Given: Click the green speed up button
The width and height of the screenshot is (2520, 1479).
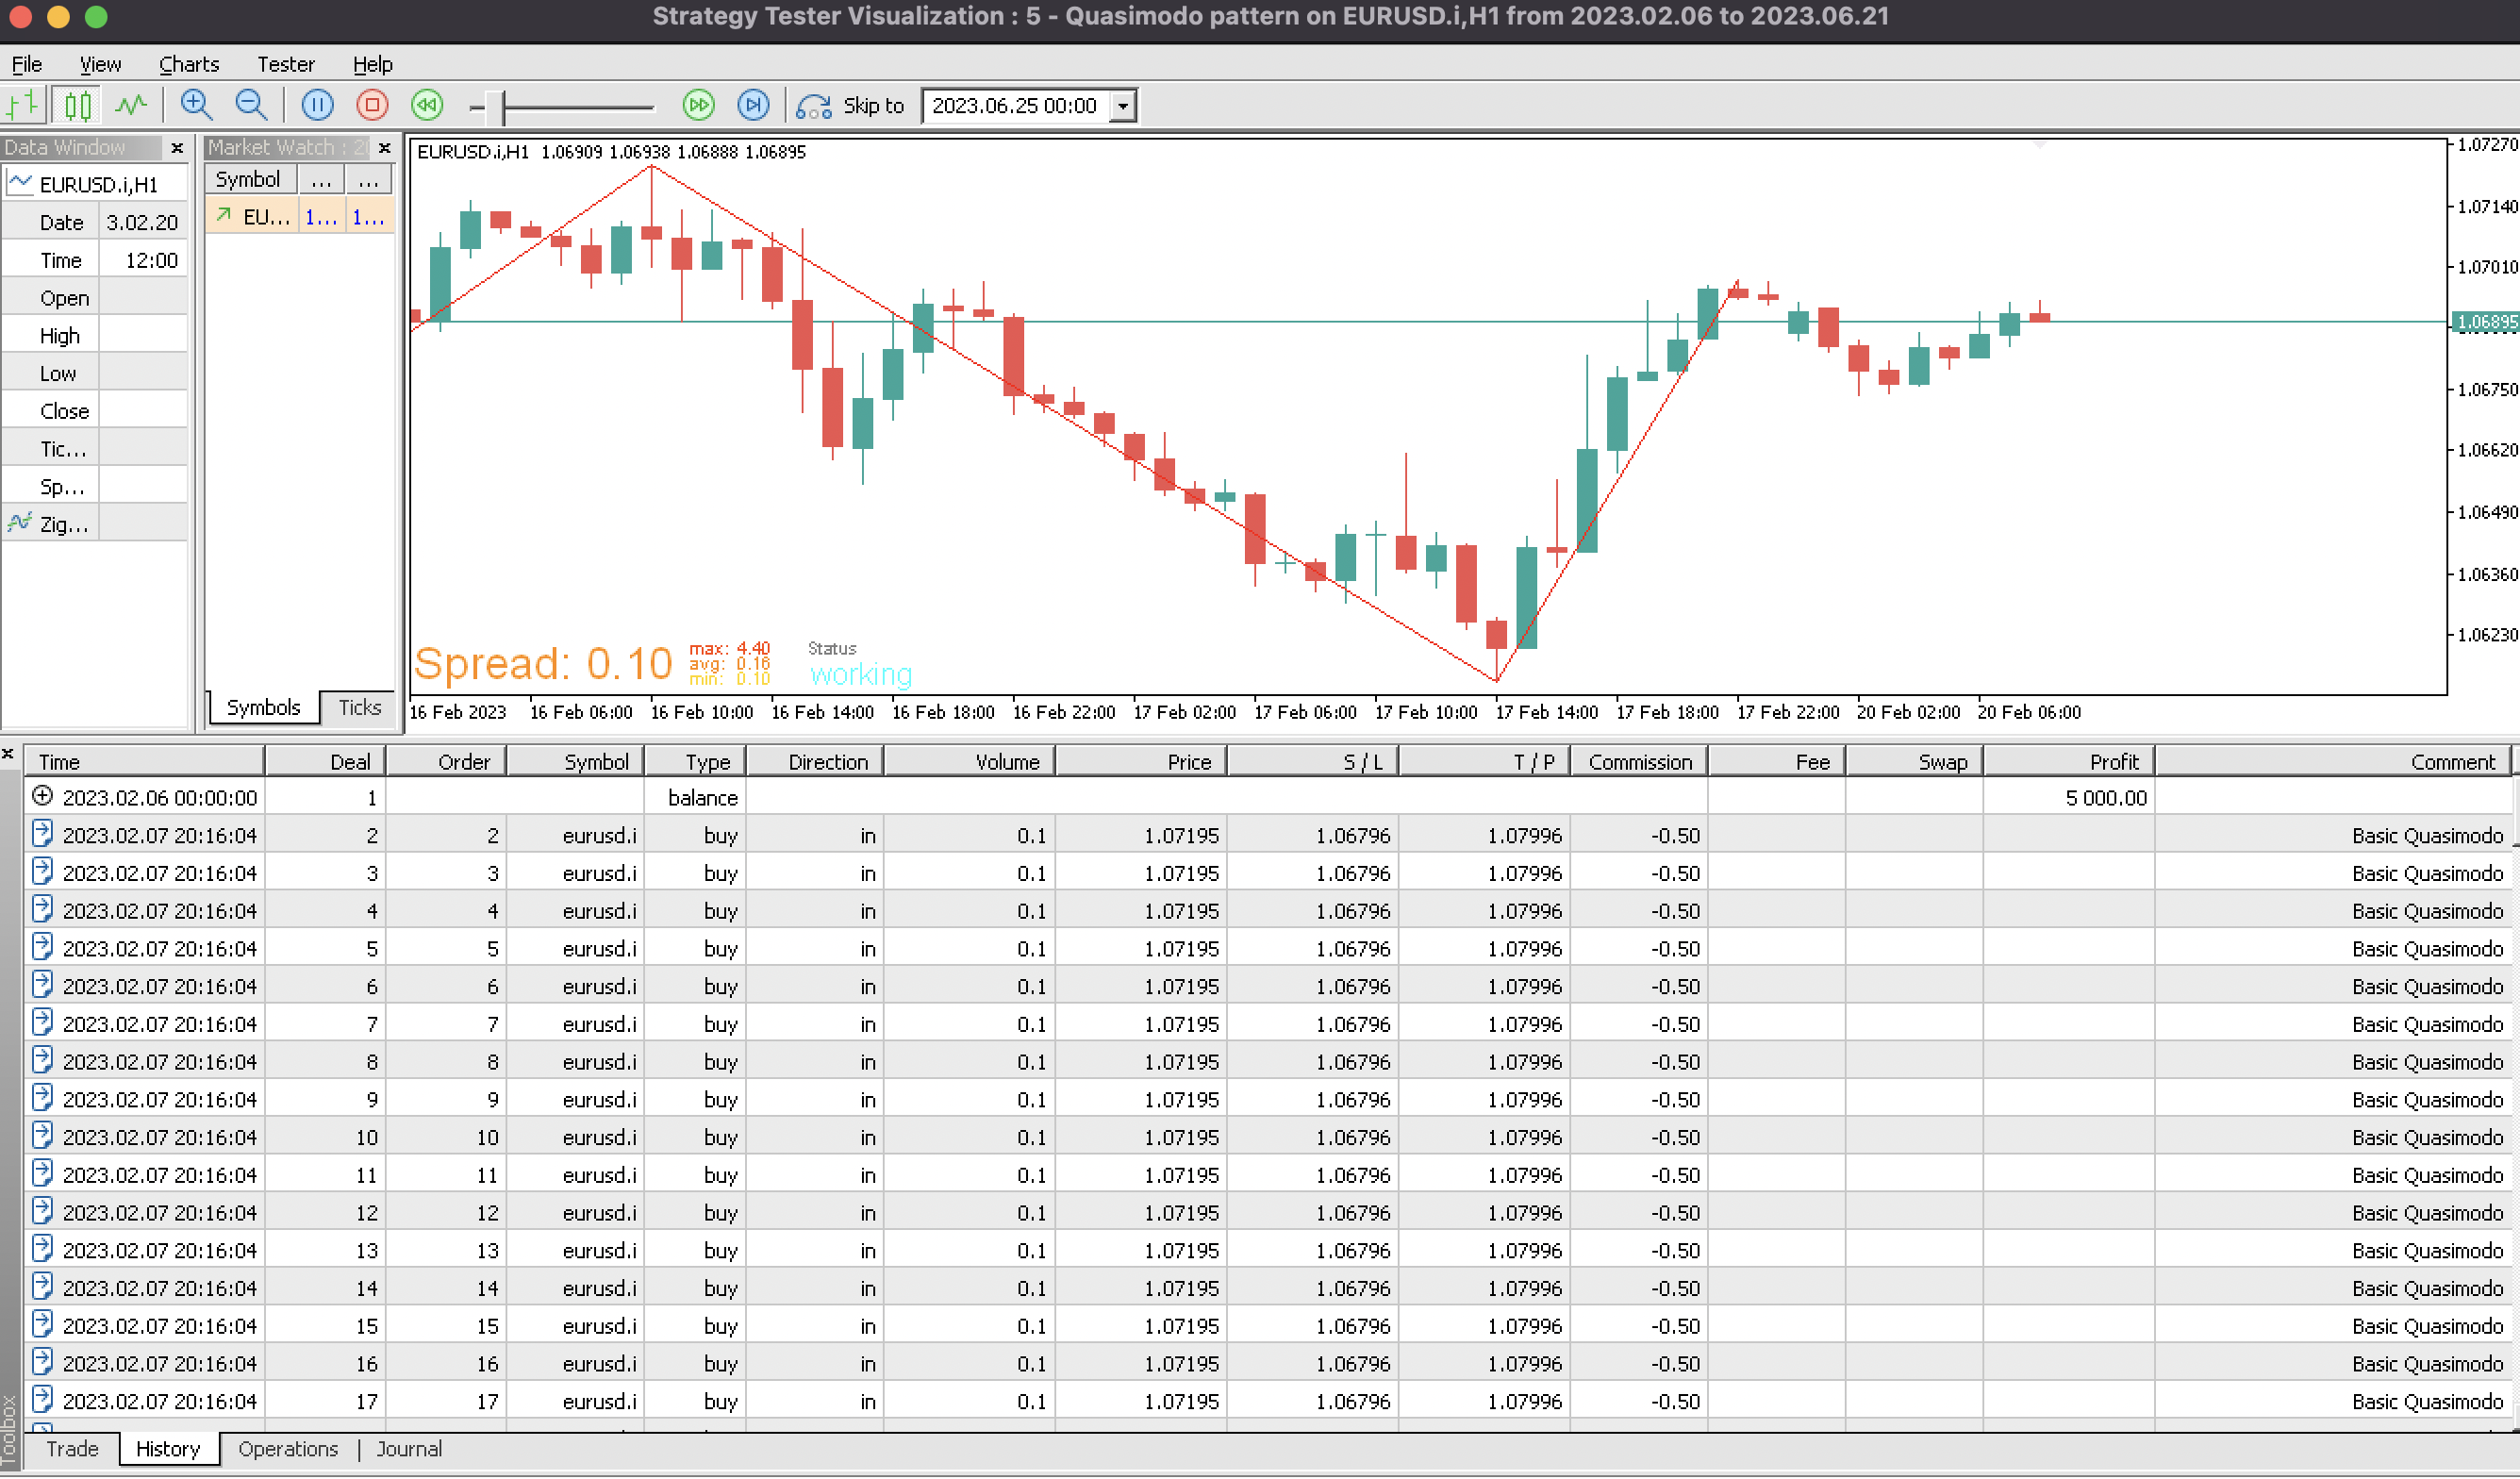Looking at the screenshot, I should click(698, 105).
